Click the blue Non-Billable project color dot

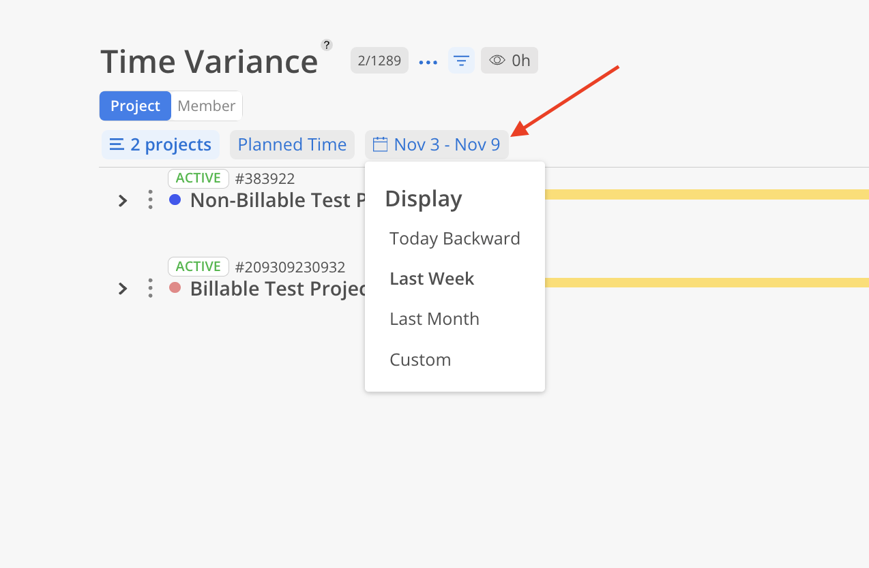(x=175, y=200)
